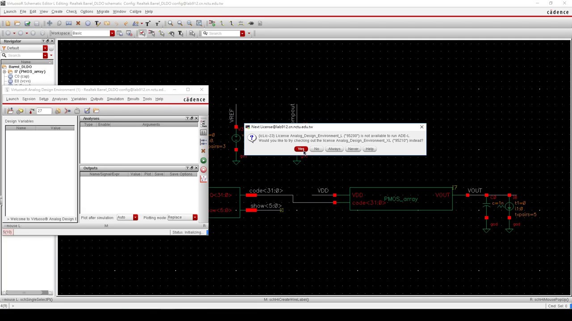Choose Always in the license dialog

[334, 149]
